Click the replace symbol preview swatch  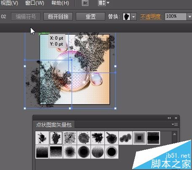pyautogui.click(x=126, y=17)
